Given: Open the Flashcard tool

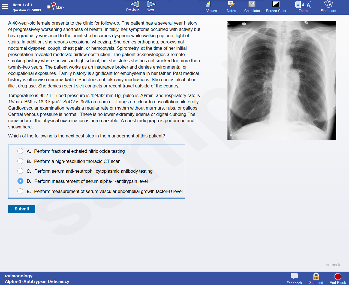Looking at the screenshot, I should pos(328,7).
